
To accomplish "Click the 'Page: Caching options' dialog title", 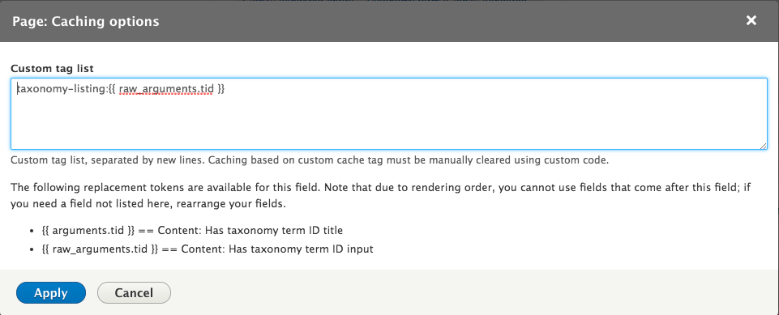I will 85,21.
